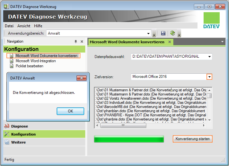Expand the Datenpfadauswahl dropdown

209,57
